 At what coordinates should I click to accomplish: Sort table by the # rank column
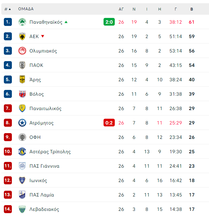[x=7, y=9]
